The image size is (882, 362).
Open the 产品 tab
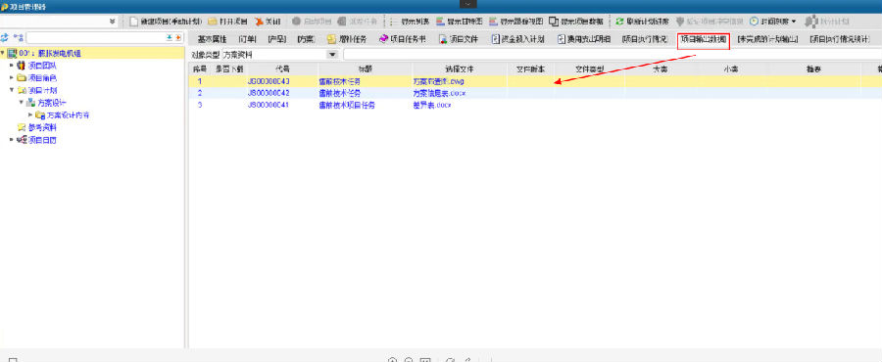tap(276, 40)
